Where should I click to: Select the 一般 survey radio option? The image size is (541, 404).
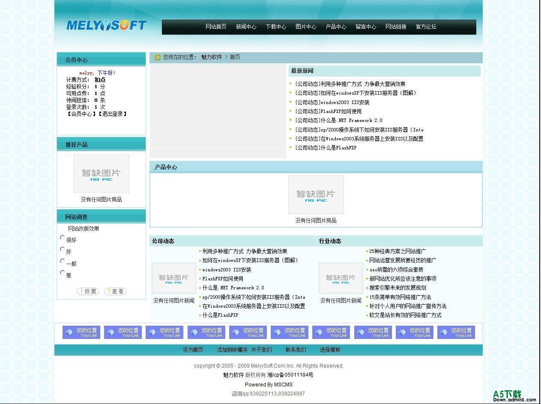(x=63, y=261)
